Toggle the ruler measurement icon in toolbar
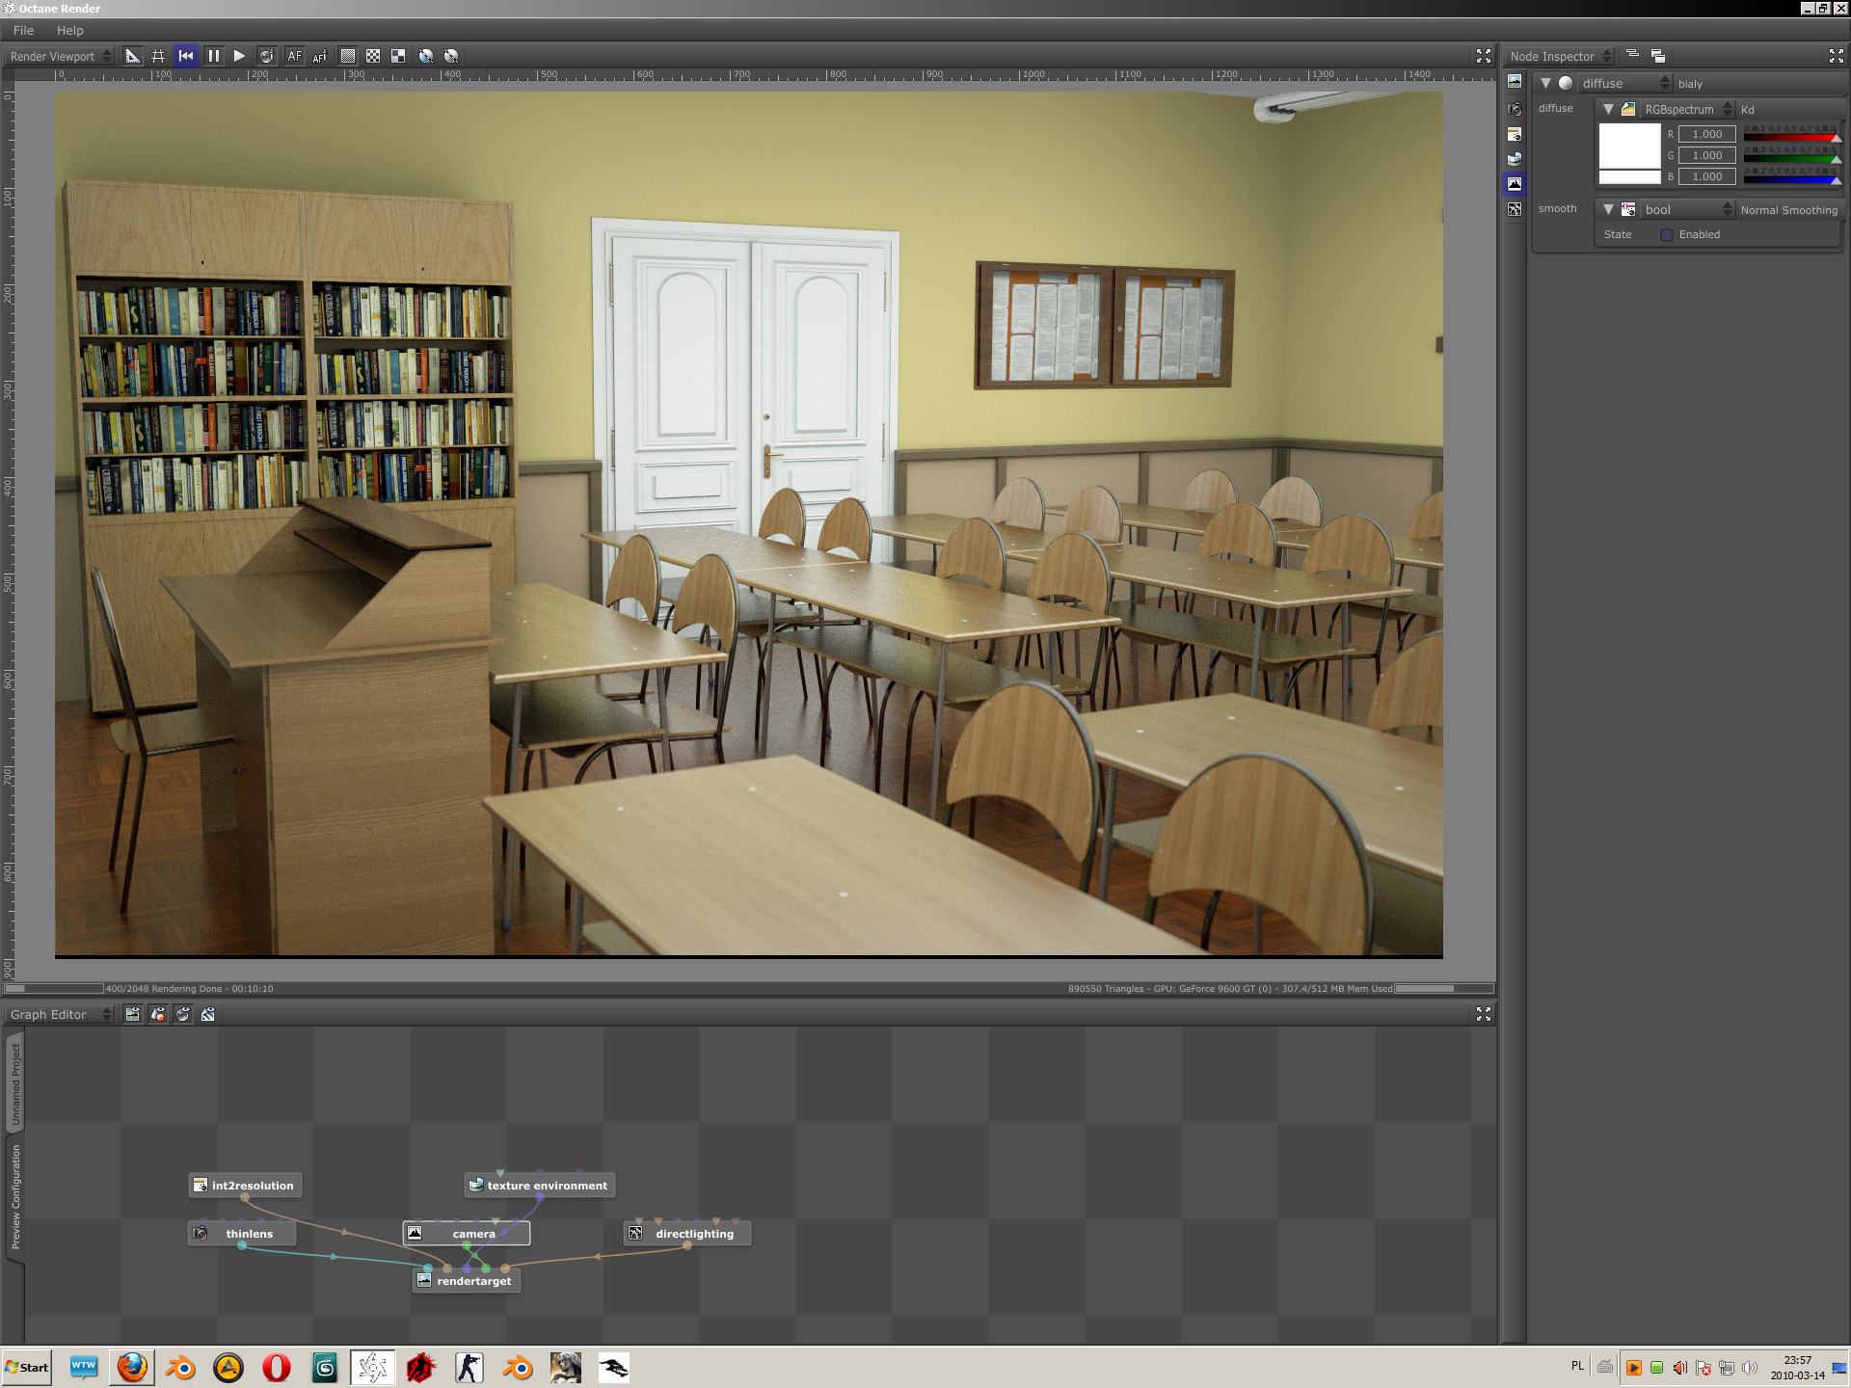 [x=133, y=56]
